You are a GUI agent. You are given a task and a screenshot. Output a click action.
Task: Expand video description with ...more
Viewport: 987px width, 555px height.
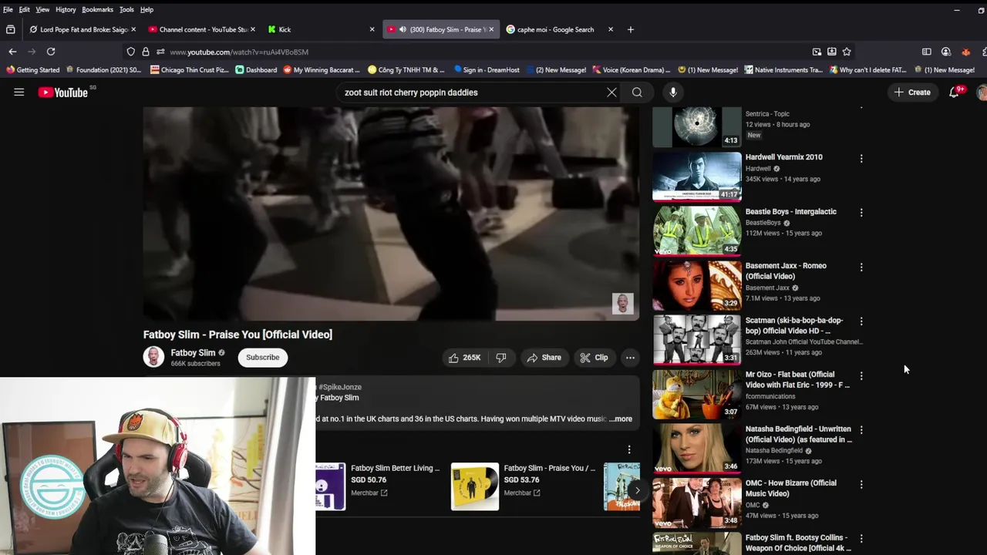tap(621, 419)
